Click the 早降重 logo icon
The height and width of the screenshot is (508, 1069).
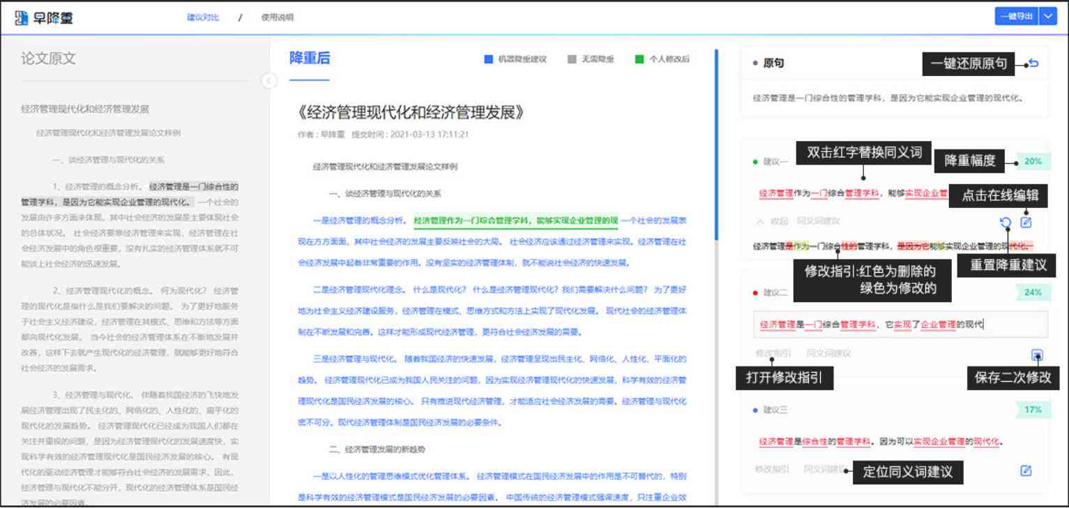[x=20, y=17]
